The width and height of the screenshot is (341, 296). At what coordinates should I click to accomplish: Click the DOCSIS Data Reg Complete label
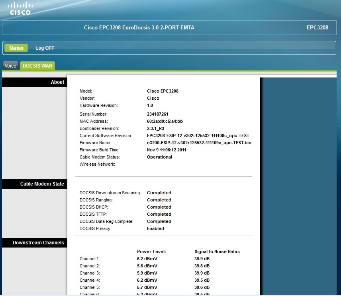click(x=107, y=221)
